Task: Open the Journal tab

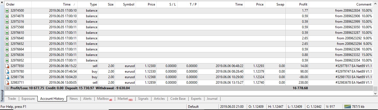Action: coord(212,99)
